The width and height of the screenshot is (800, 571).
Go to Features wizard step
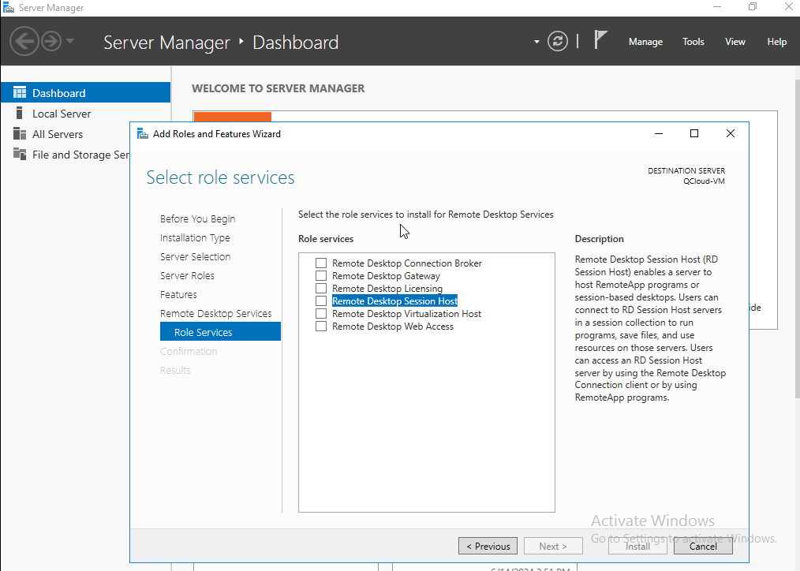coord(178,294)
